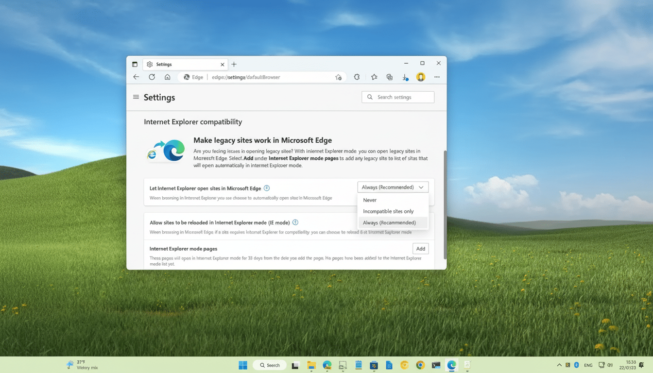
Task: Click the info tooltip beside IE mode setting
Action: click(295, 222)
